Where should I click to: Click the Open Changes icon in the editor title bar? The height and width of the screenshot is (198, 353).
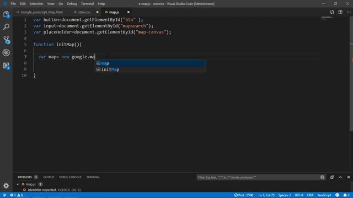(332, 12)
